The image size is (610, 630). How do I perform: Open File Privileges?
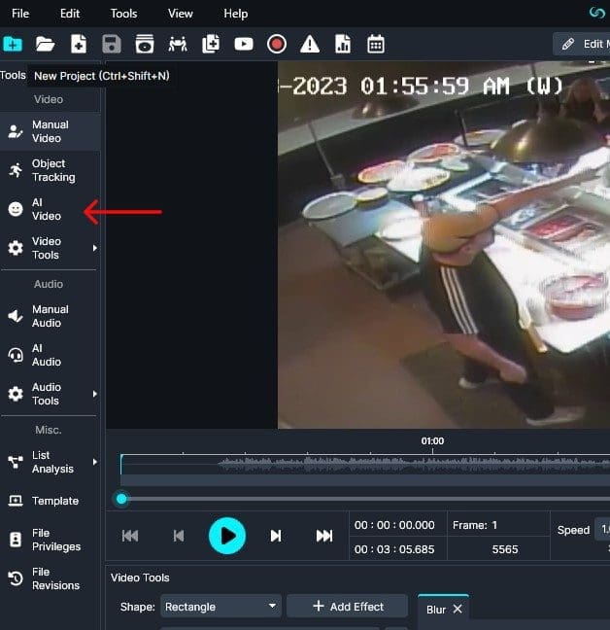click(x=51, y=540)
